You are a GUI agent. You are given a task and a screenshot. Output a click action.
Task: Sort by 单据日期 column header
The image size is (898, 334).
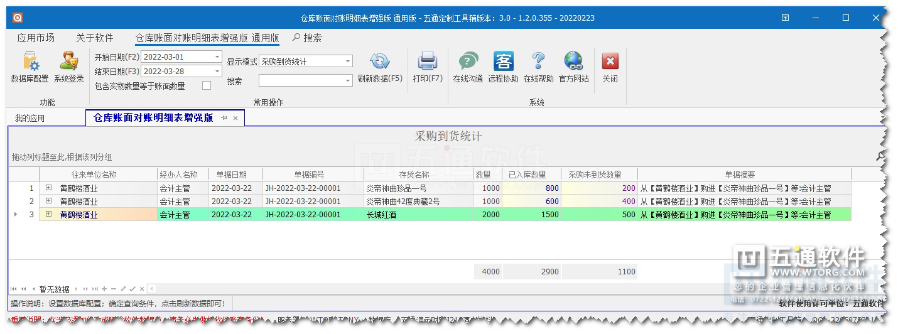tap(235, 175)
